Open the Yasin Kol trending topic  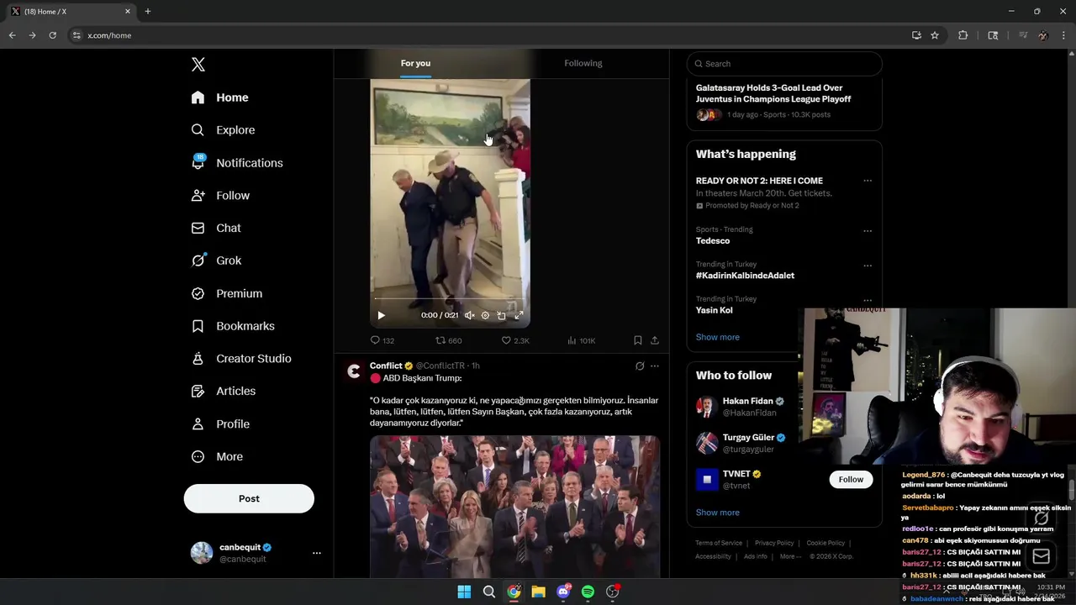(715, 310)
